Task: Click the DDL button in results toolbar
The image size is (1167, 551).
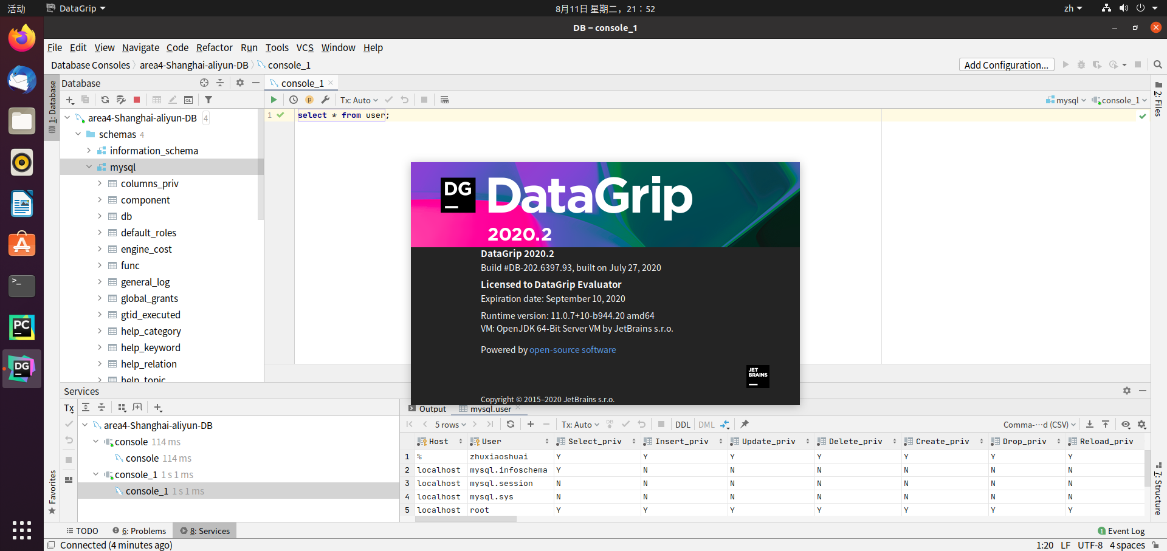Action: tap(683, 425)
